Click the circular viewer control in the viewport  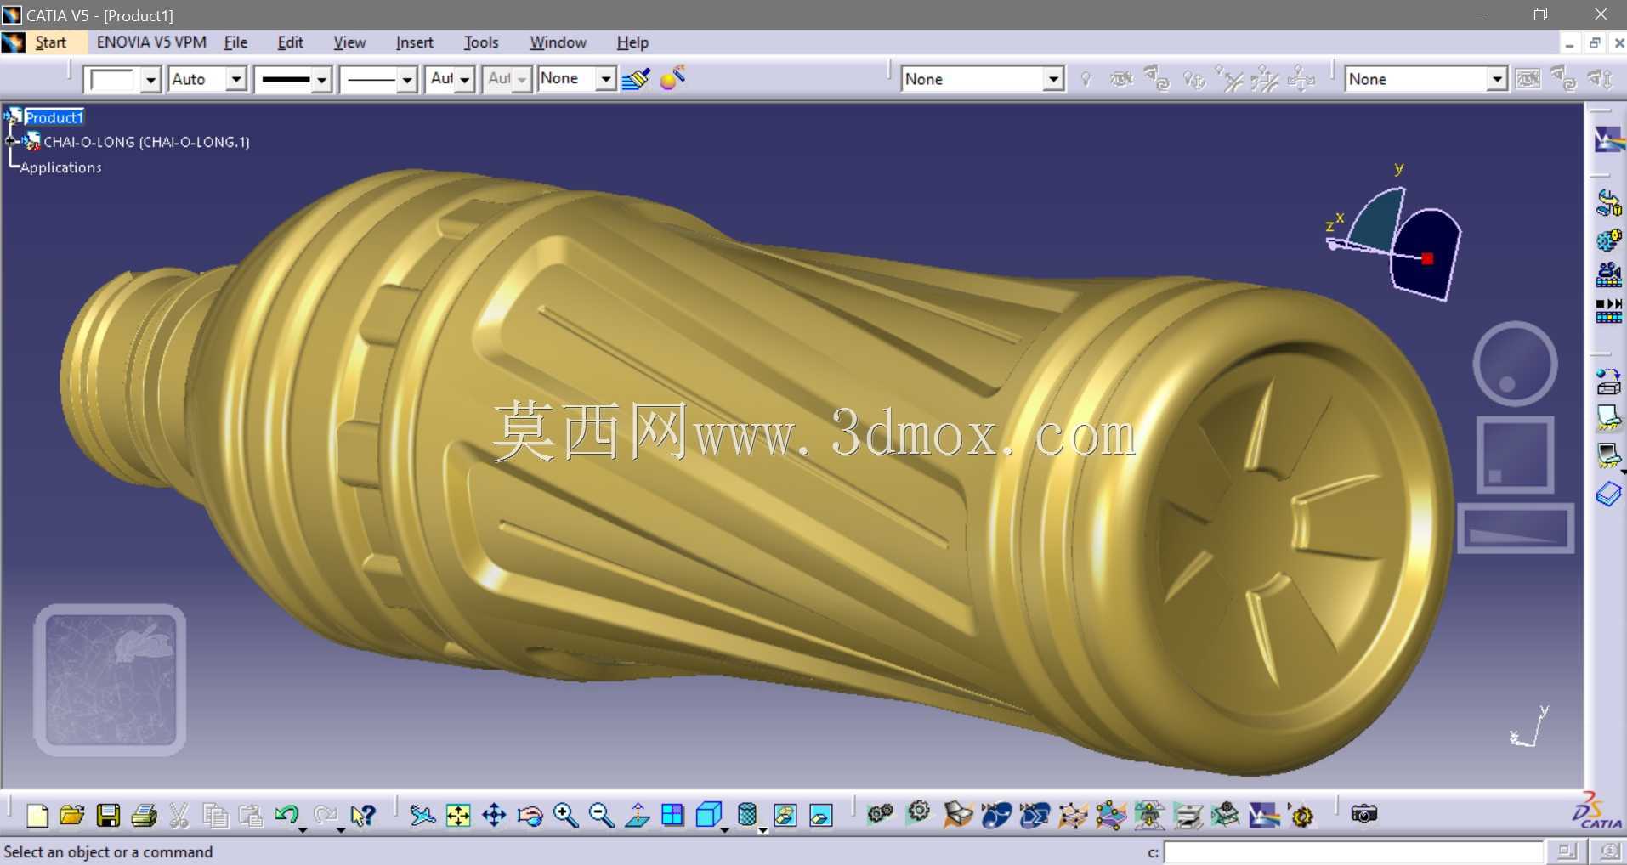[1515, 365]
